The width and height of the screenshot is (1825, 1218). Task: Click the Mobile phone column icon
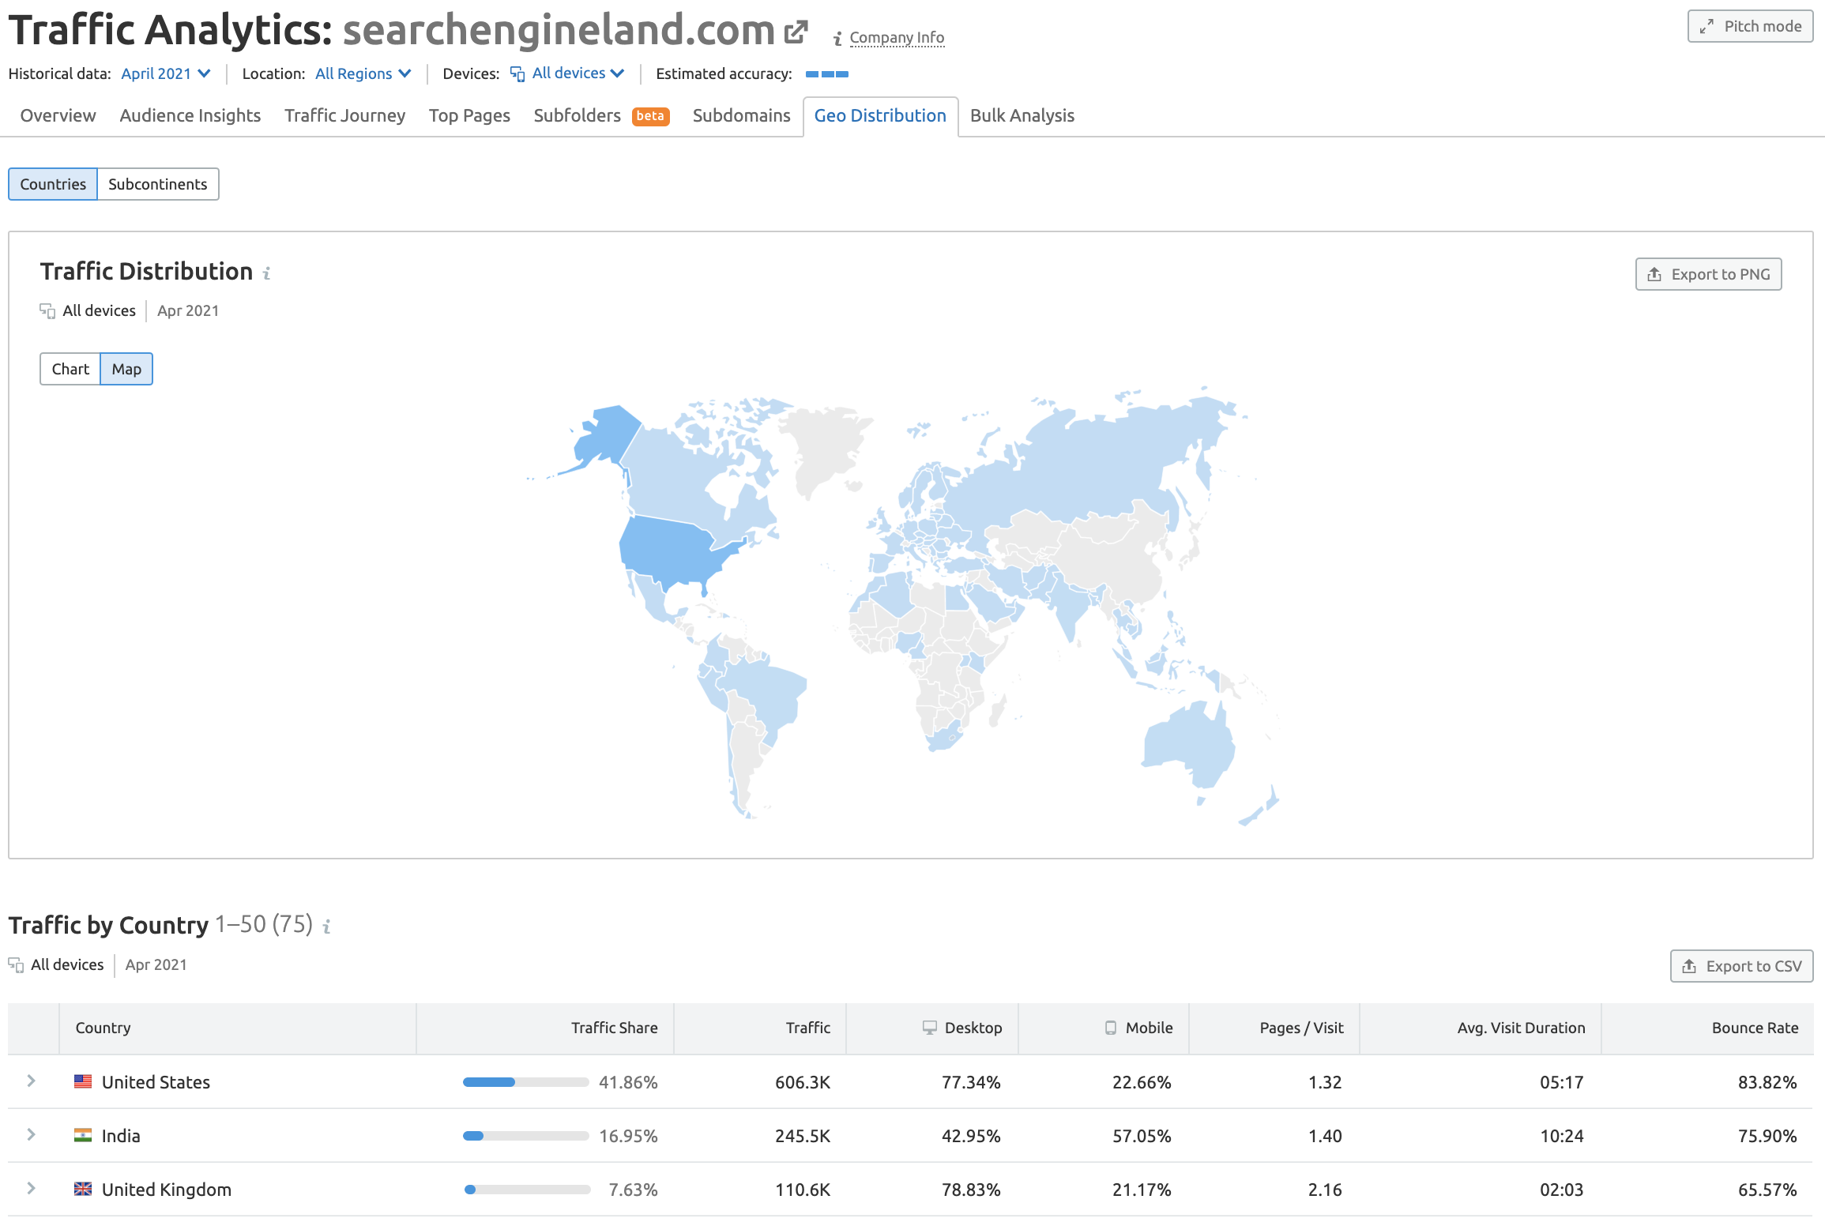pos(1111,1028)
